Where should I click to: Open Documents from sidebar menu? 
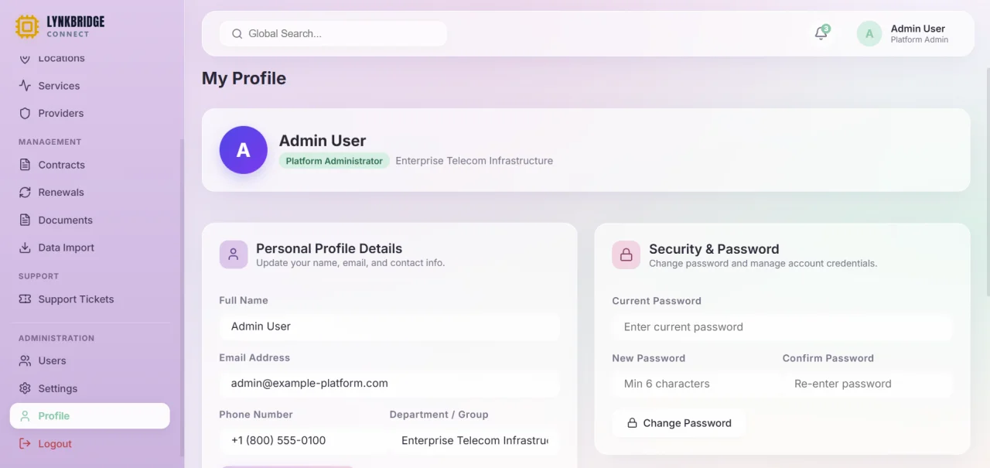pyautogui.click(x=90, y=220)
